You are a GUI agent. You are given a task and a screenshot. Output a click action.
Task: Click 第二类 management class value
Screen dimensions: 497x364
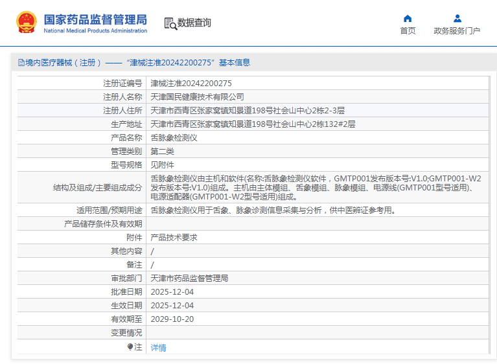coord(162,152)
